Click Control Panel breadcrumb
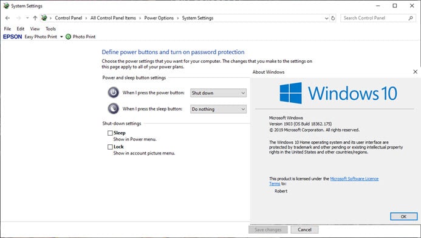This screenshot has width=421, height=238. pyautogui.click(x=68, y=18)
